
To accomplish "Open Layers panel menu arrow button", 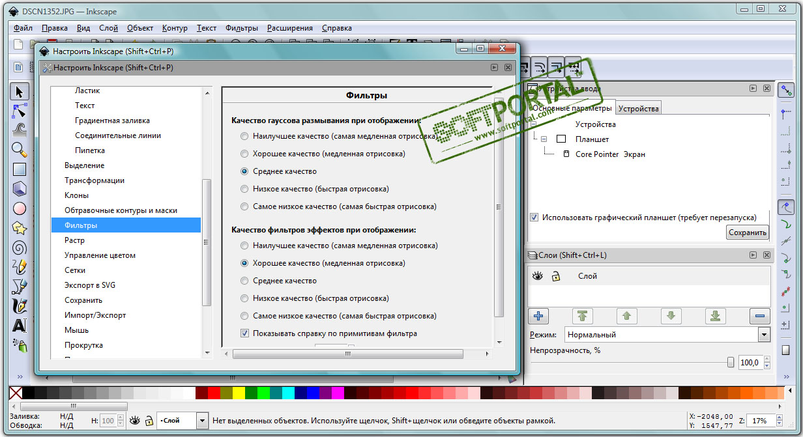I will pos(753,255).
